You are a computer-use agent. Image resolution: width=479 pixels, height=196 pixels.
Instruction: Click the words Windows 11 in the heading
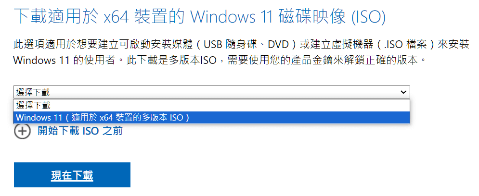pos(232,17)
